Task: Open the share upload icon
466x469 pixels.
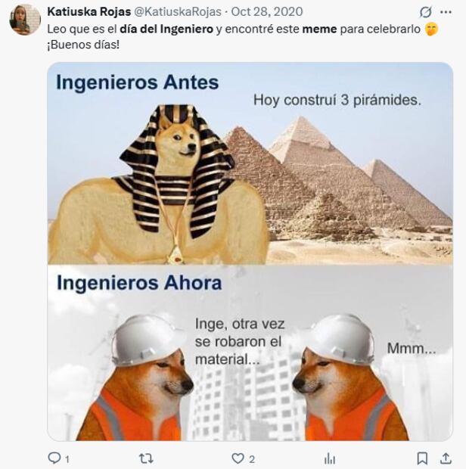Action: coord(446,458)
